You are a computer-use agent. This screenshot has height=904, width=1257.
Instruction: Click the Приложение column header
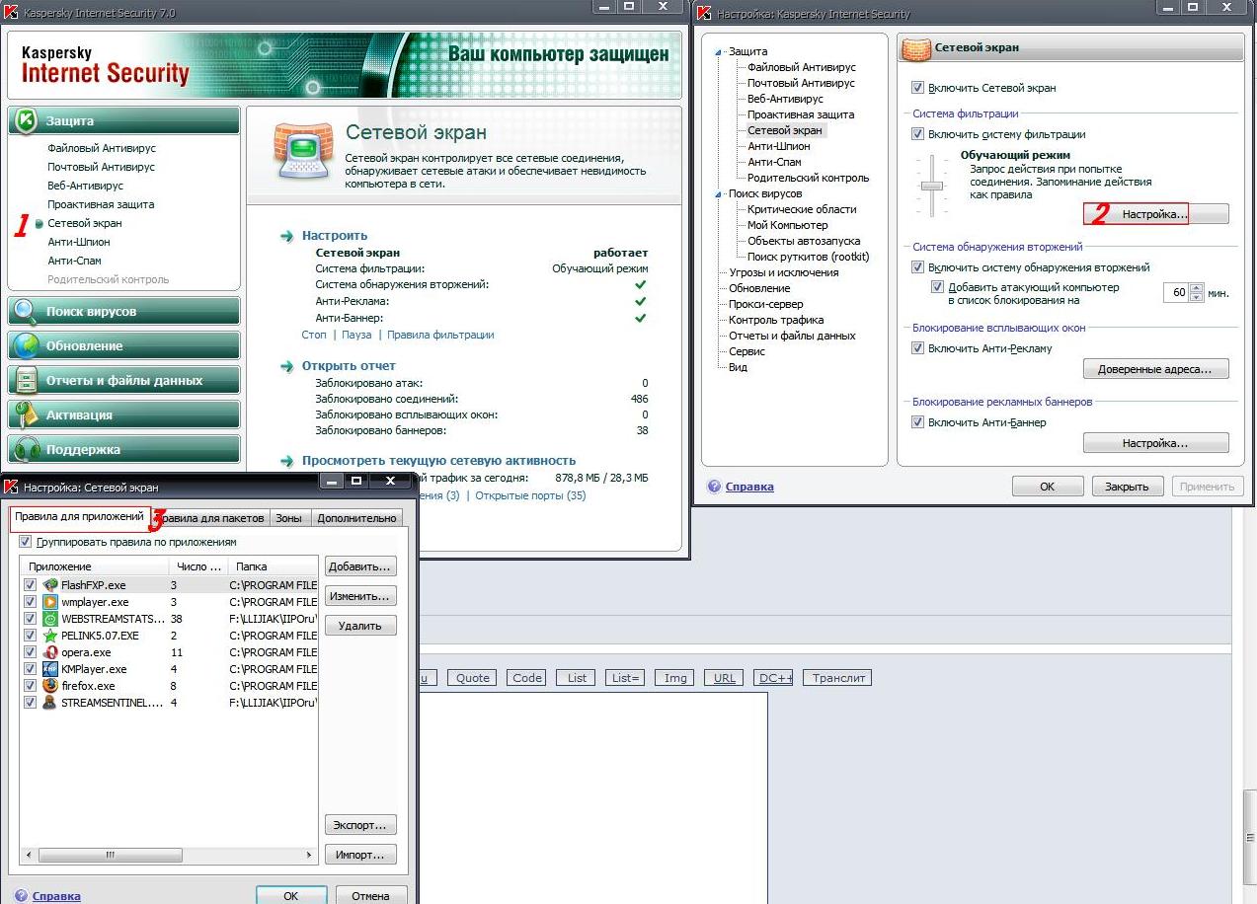95,566
